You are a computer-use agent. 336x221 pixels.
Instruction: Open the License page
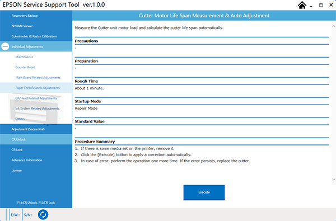[36, 170]
